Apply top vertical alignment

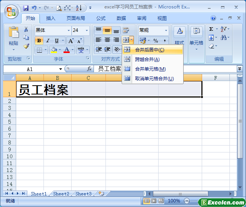click(x=99, y=30)
